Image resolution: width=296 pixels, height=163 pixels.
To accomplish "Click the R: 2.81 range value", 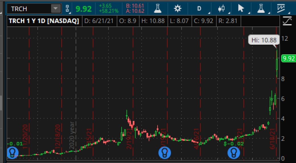I will [228, 21].
